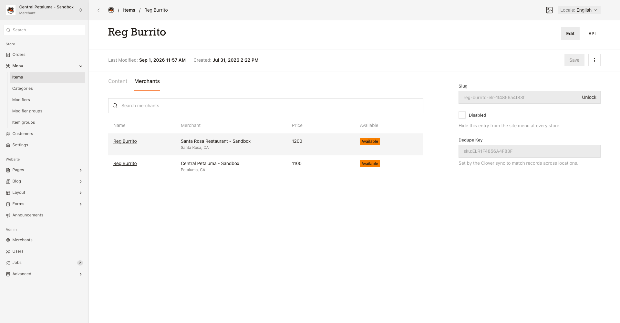
Task: Open Modifier groups in the sidebar
Action: [x=47, y=111]
